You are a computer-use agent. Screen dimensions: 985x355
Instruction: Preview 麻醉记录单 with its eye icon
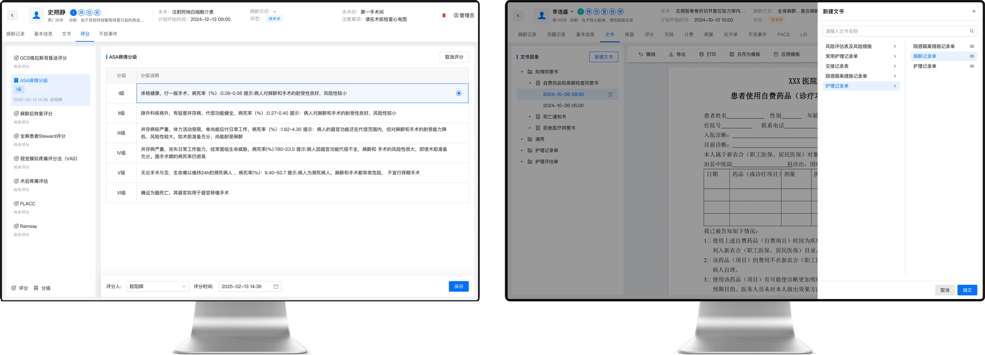point(972,56)
